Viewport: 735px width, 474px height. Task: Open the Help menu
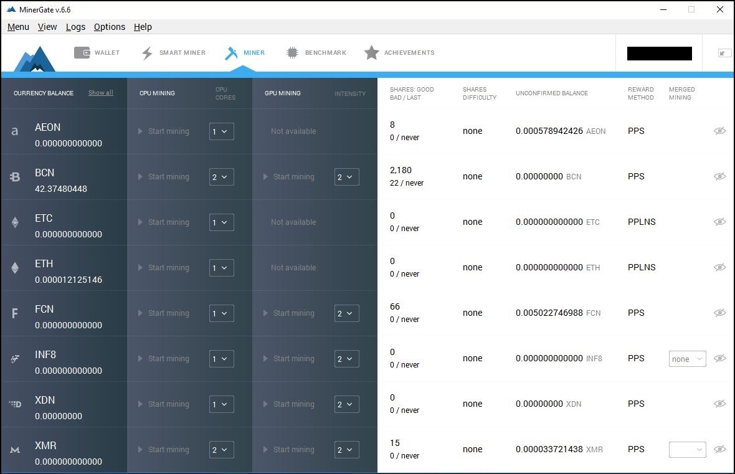pyautogui.click(x=143, y=27)
